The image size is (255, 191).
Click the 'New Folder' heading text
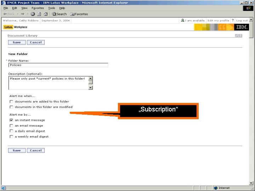click(18, 54)
